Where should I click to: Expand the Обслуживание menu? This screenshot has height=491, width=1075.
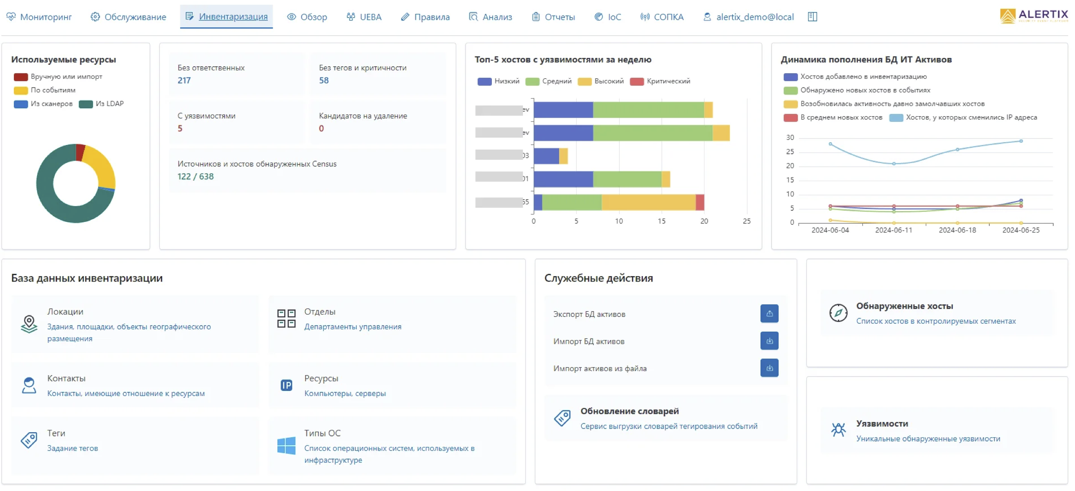pos(128,17)
